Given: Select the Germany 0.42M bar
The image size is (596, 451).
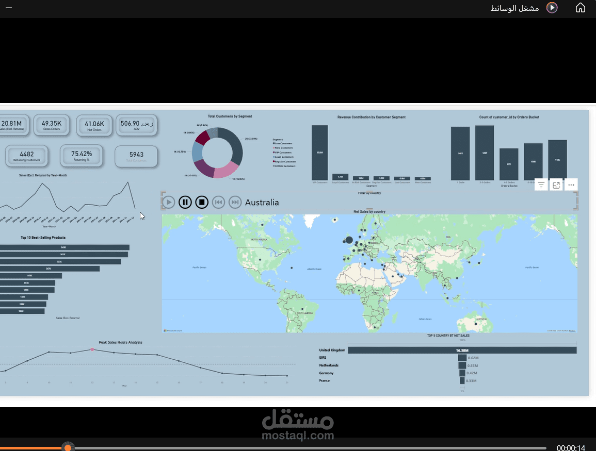Looking at the screenshot, I should (x=462, y=373).
